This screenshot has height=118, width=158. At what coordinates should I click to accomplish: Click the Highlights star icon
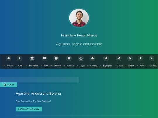coord(106,58)
